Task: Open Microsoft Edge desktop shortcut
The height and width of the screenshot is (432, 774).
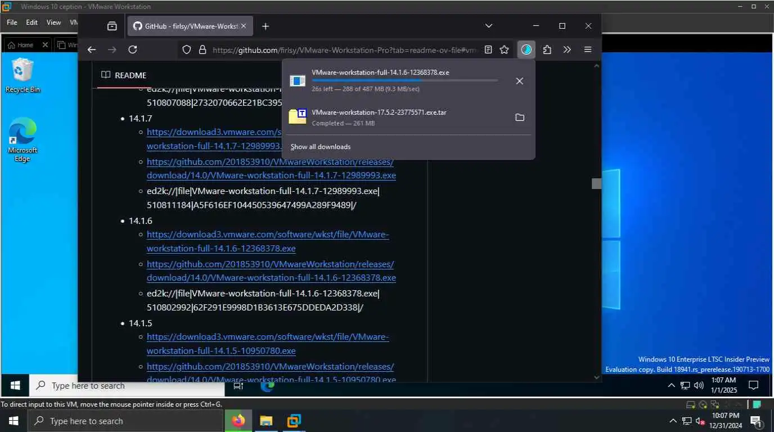Action: [22, 140]
